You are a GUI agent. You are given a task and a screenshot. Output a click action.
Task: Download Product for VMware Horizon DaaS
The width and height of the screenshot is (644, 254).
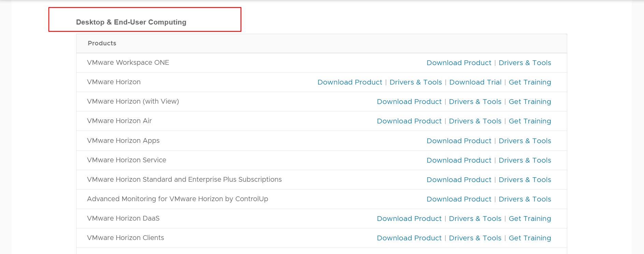pyautogui.click(x=409, y=219)
